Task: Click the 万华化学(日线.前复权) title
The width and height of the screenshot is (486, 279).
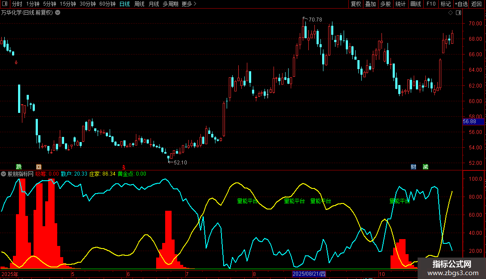Action: [x=27, y=13]
